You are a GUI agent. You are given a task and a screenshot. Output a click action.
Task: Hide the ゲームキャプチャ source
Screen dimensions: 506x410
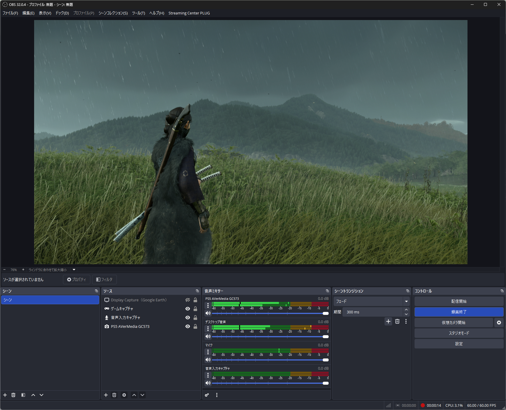pyautogui.click(x=187, y=309)
